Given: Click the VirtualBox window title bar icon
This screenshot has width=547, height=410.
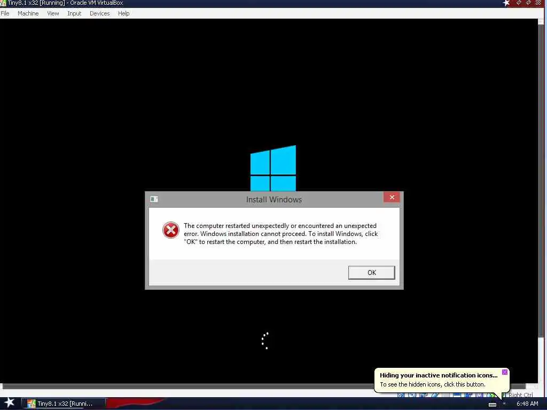Looking at the screenshot, I should 3,3.
